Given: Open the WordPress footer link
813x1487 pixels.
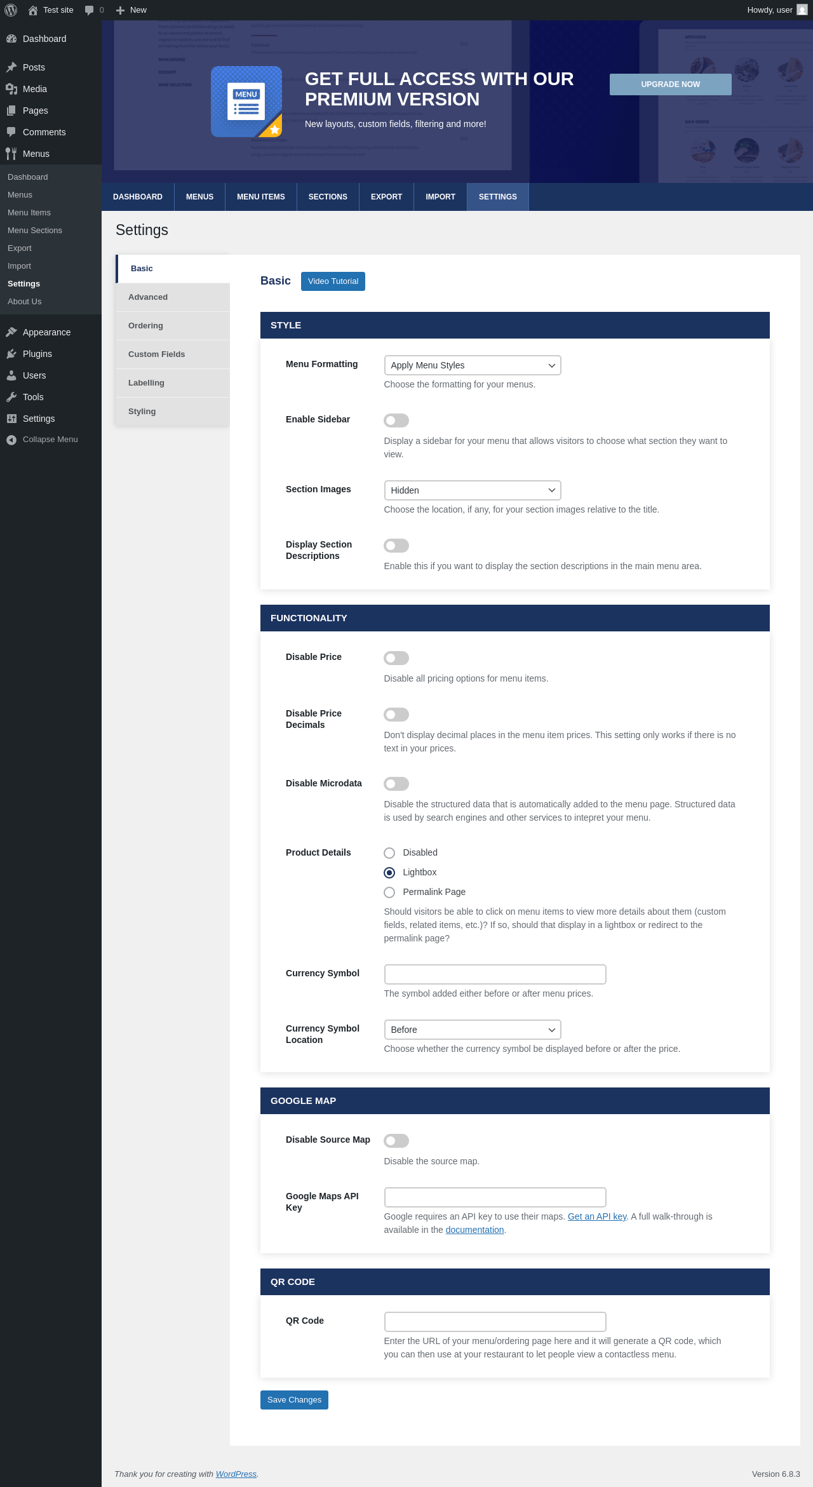Looking at the screenshot, I should 236,1474.
